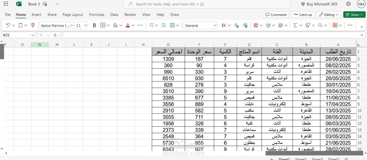The height and width of the screenshot is (160, 367).
Task: Expand the undo history dropdown arrow
Action: click(13, 25)
